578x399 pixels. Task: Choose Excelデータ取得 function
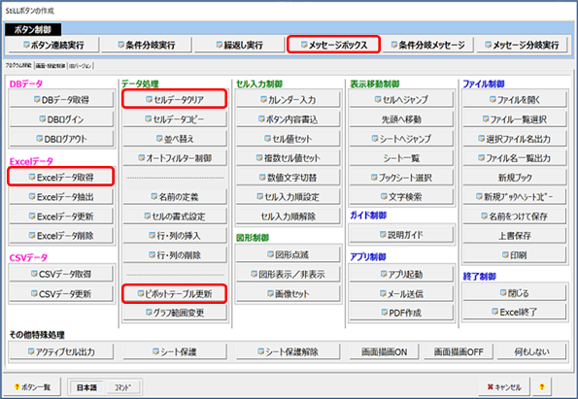pyautogui.click(x=61, y=177)
